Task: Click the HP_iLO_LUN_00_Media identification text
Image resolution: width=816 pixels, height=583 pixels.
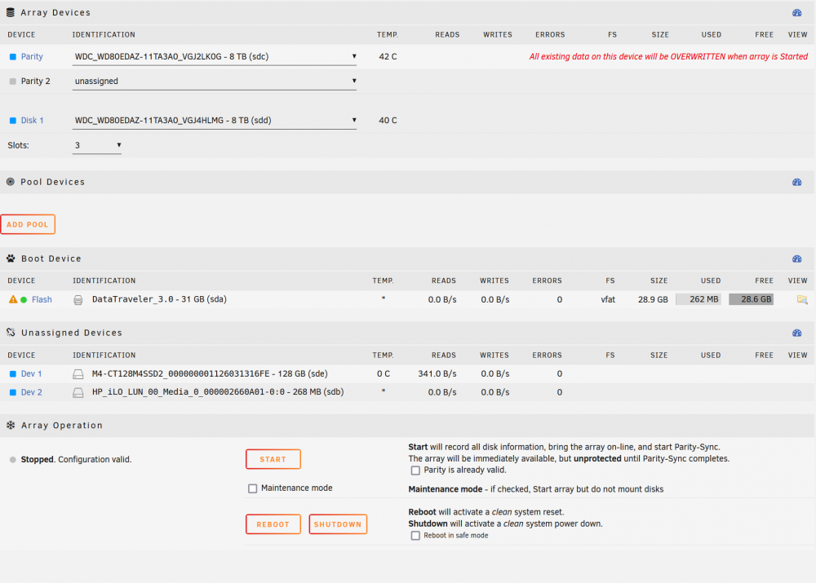Action: click(218, 392)
